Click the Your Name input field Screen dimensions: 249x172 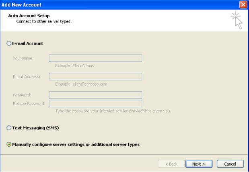(x=95, y=58)
